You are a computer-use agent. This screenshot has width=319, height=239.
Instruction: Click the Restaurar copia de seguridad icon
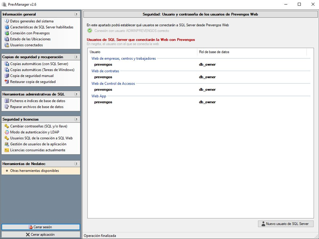coord(7,82)
